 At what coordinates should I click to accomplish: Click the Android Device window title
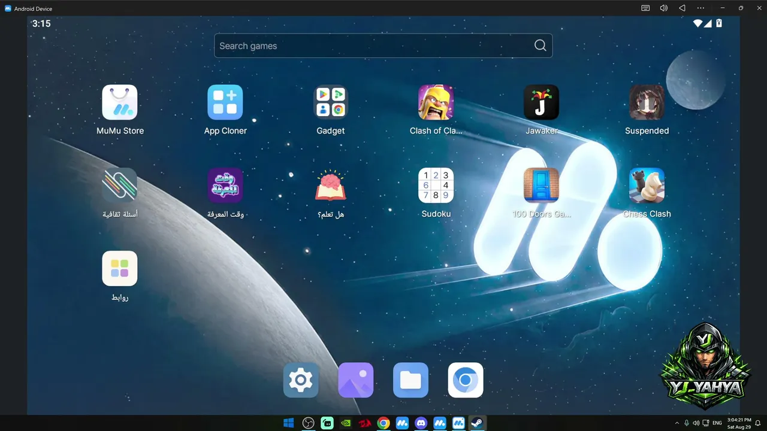pyautogui.click(x=33, y=9)
